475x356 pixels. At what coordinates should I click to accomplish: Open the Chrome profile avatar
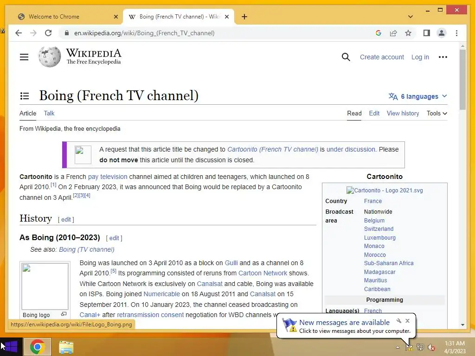pos(442,33)
